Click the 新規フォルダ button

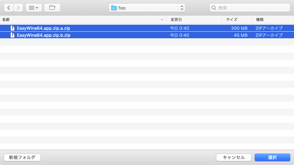pos(22,157)
